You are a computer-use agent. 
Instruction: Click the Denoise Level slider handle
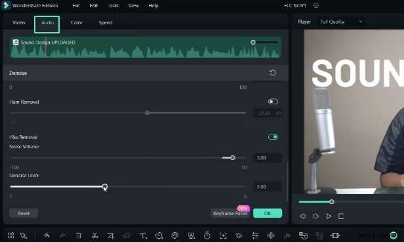pyautogui.click(x=105, y=186)
